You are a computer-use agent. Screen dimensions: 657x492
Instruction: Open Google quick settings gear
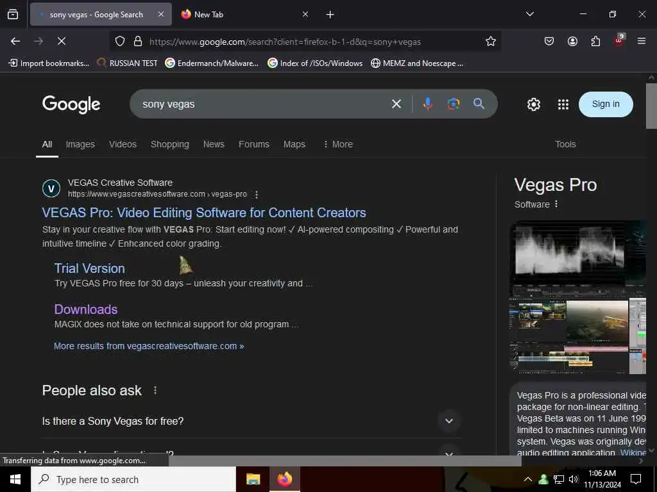pos(533,104)
